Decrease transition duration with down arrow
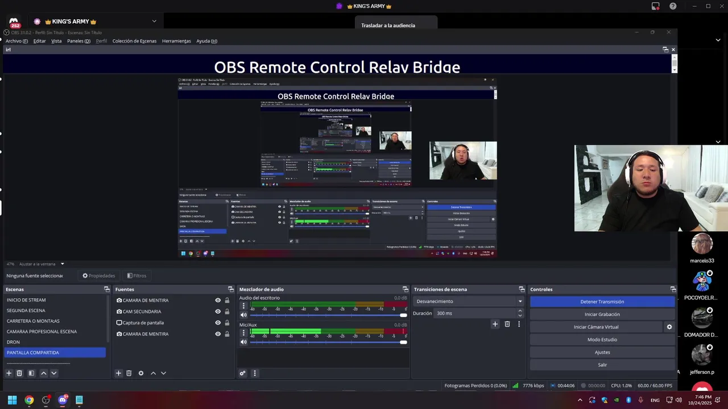This screenshot has height=409, width=728. pyautogui.click(x=520, y=315)
